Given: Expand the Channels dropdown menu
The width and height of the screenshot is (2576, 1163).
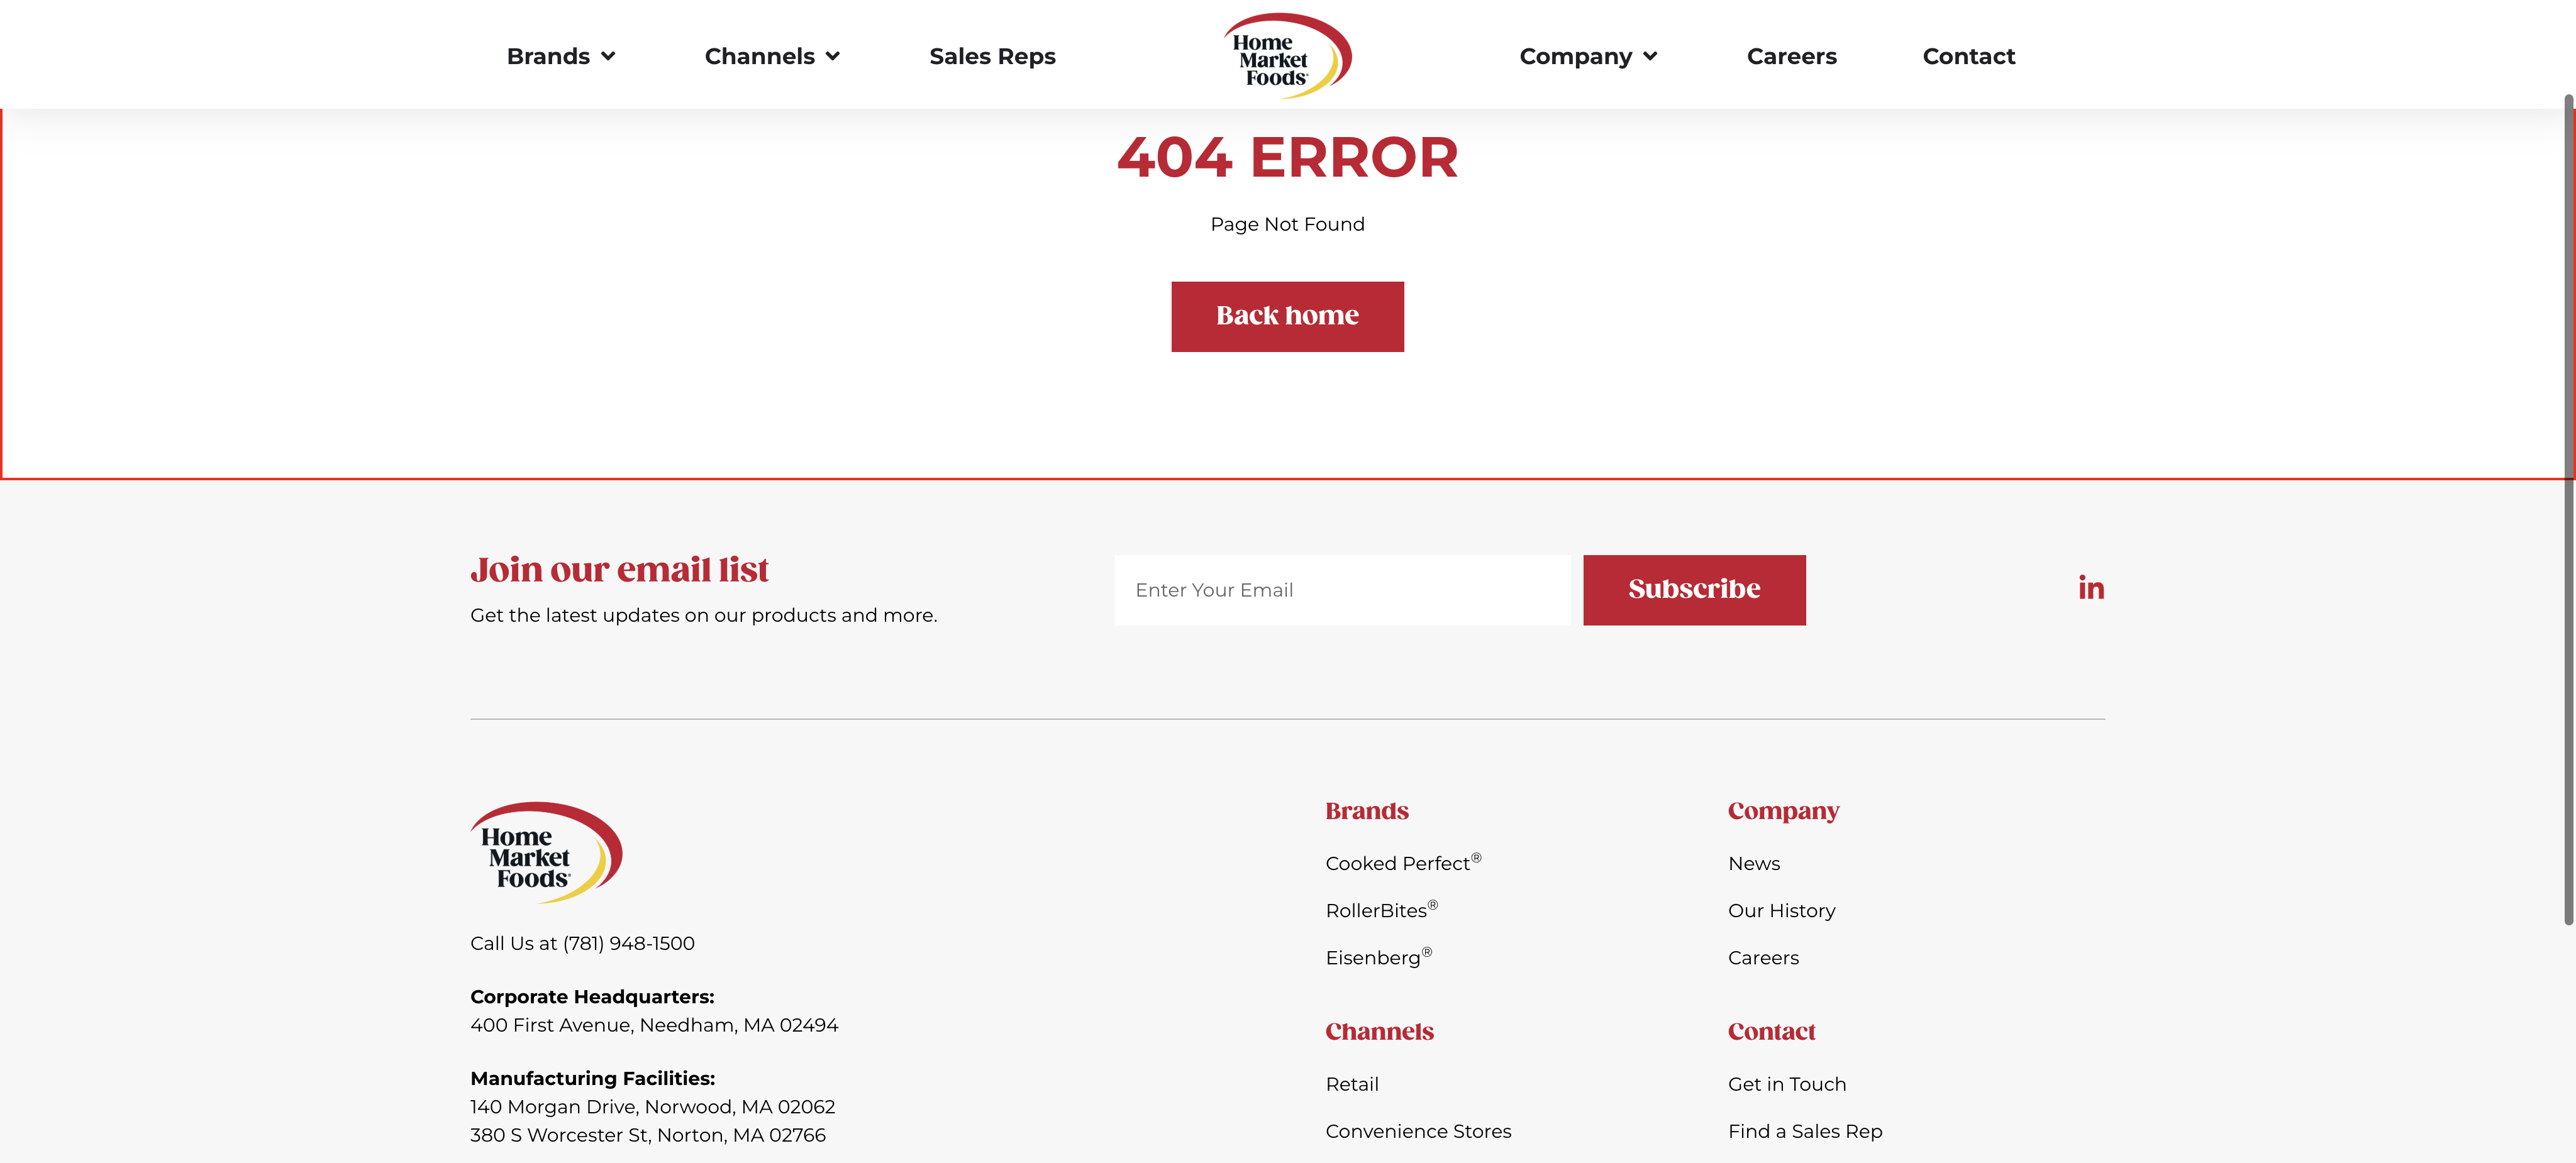Looking at the screenshot, I should point(771,57).
